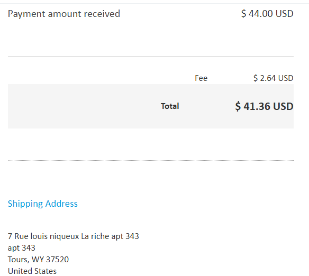Click the United States country line
This screenshot has height=276, width=309.
[x=32, y=271]
